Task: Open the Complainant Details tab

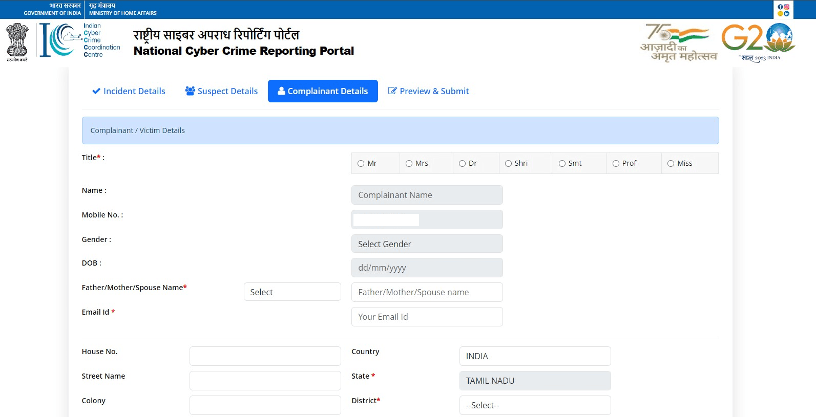Action: [x=323, y=91]
